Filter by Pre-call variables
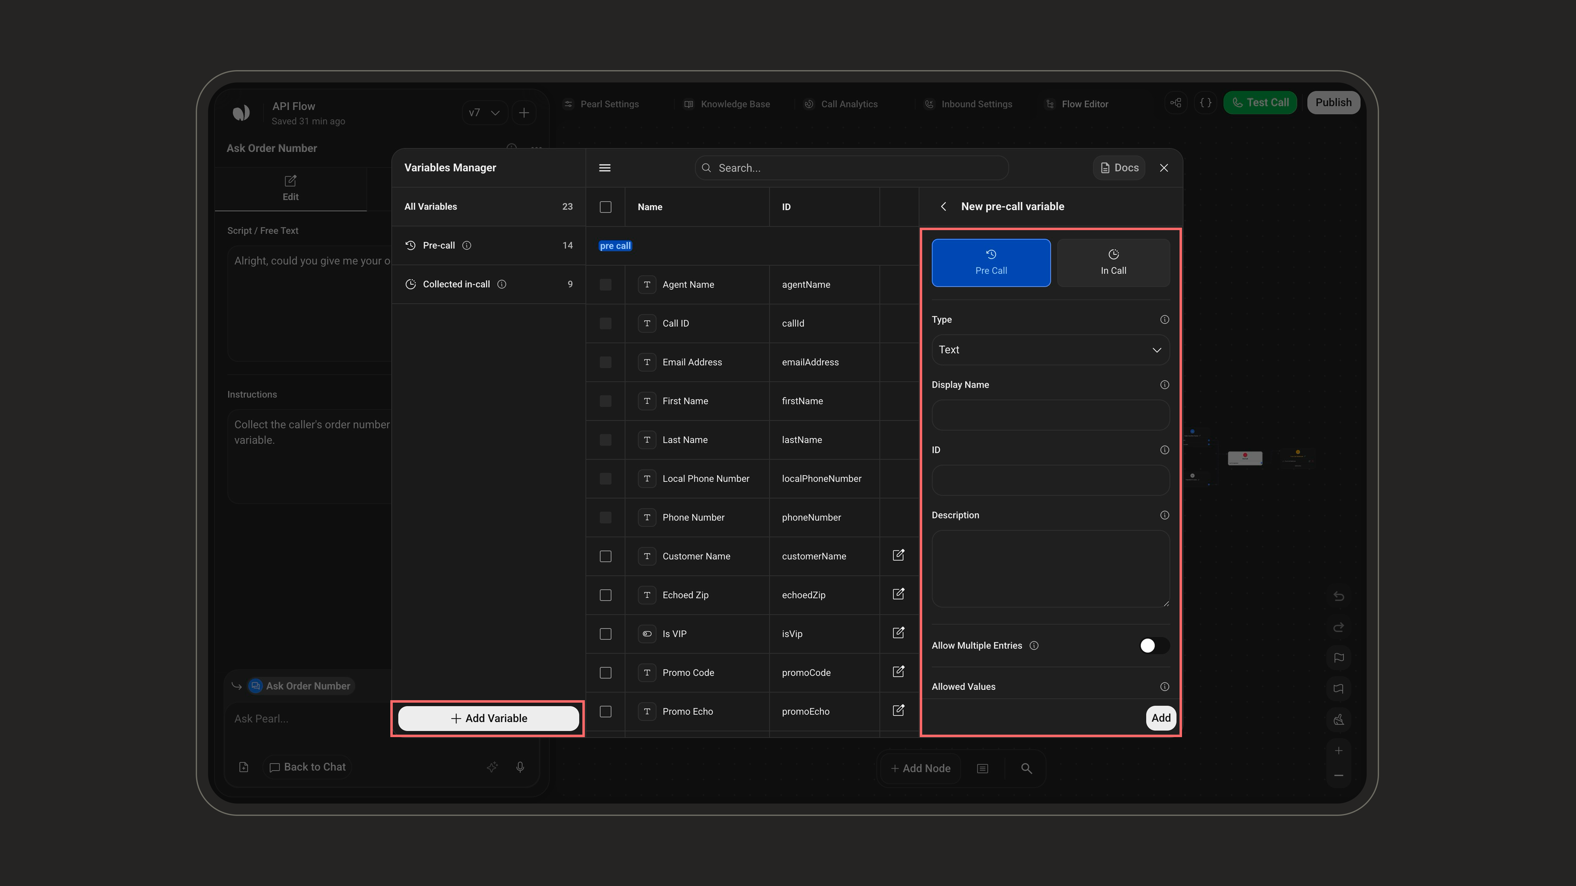Viewport: 1576px width, 886px height. point(488,245)
